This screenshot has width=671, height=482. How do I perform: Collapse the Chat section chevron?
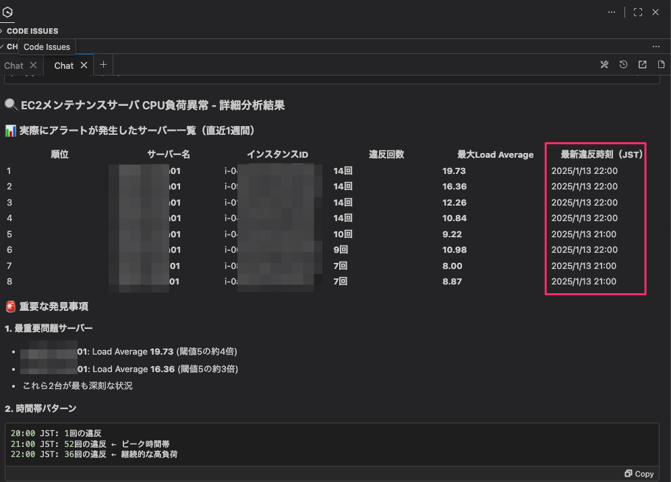tap(2, 47)
